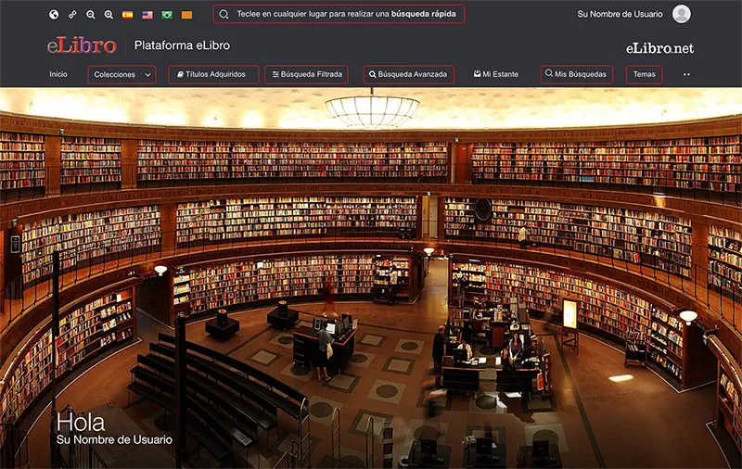This screenshot has width=742, height=469.
Task: Open Búsqueda Avanzada
Action: (x=407, y=74)
